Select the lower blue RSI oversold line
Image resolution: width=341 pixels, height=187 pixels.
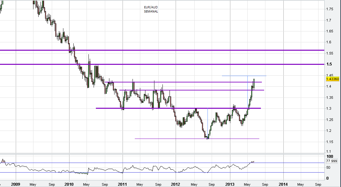(162, 173)
